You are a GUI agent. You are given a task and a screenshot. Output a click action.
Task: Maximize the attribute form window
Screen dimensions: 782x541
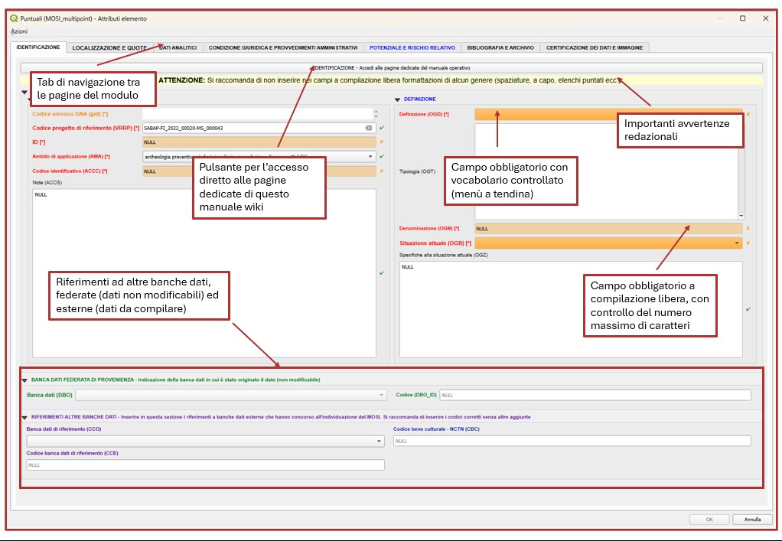click(743, 18)
